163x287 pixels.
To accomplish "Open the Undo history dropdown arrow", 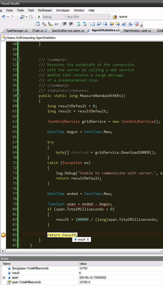I will pyautogui.click(x=8, y=17).
